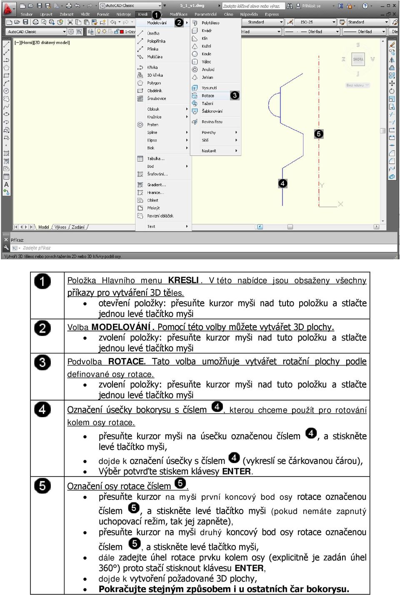Screen dimensions: 400x595
Task: Choose Šrafování... in the Kresli menu
Action: tap(163, 174)
